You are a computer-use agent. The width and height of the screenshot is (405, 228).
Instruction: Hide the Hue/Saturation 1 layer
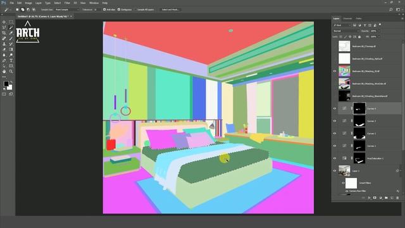coord(335,158)
